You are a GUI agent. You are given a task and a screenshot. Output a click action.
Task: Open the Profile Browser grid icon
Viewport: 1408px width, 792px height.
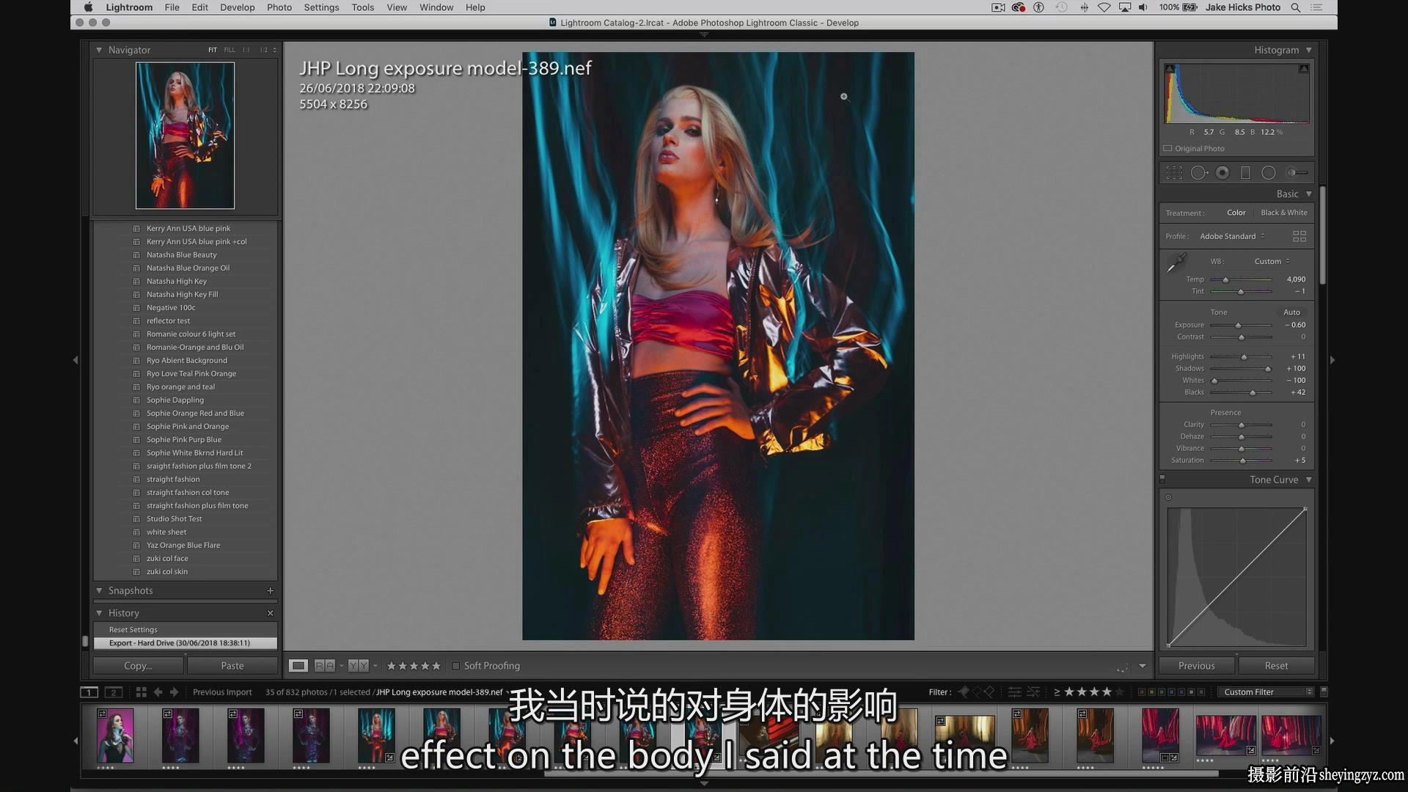[x=1299, y=236]
